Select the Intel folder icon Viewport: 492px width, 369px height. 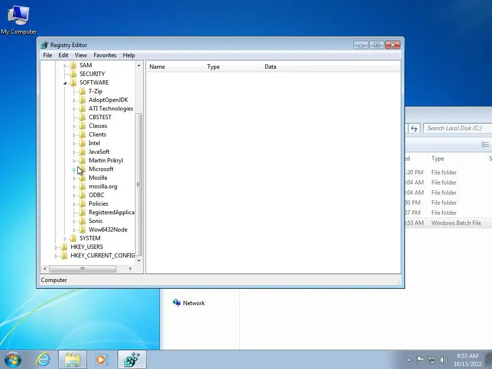tap(82, 143)
